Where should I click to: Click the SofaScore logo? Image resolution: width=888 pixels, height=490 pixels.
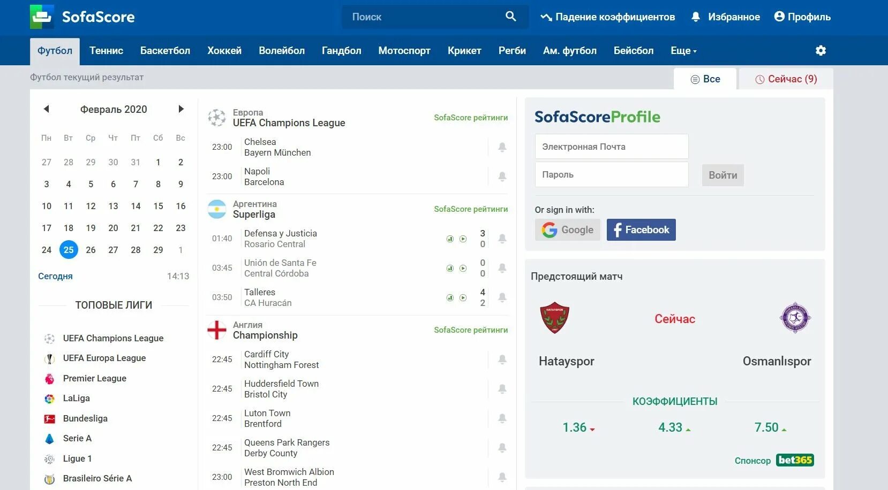point(82,17)
